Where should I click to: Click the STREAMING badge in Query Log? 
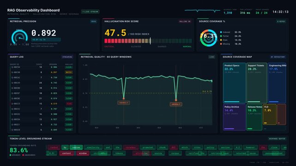[x=67, y=57]
